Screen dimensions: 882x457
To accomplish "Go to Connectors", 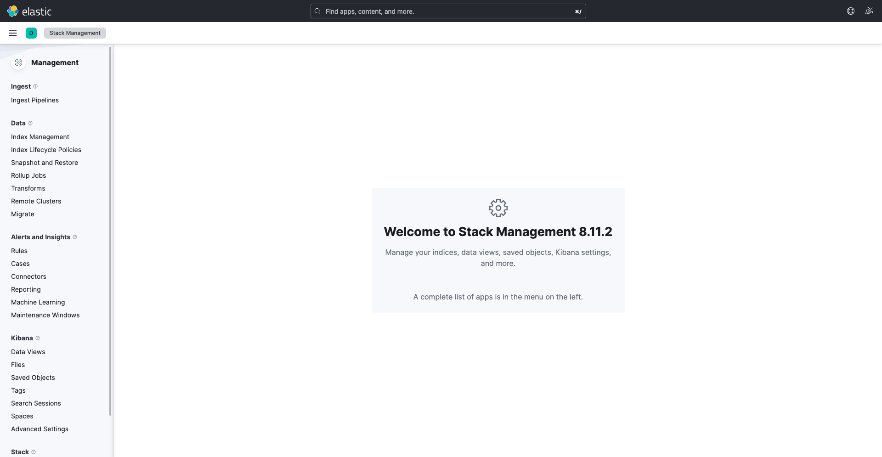I will click(x=28, y=276).
